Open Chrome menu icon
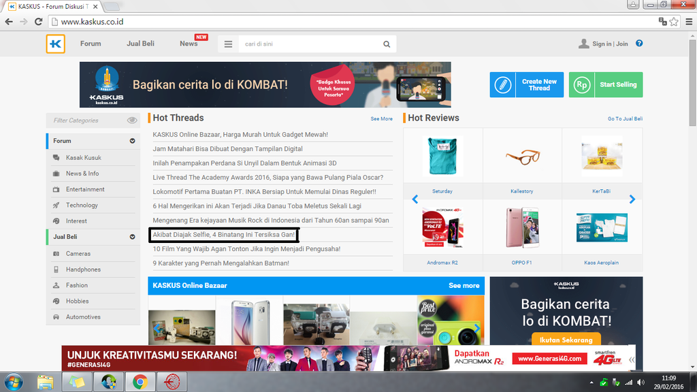The width and height of the screenshot is (697, 392). tap(689, 22)
